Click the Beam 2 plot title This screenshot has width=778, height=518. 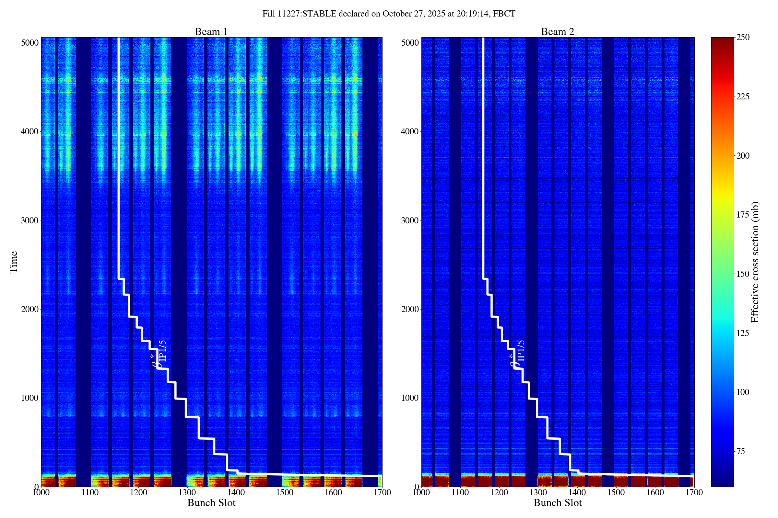tap(557, 32)
